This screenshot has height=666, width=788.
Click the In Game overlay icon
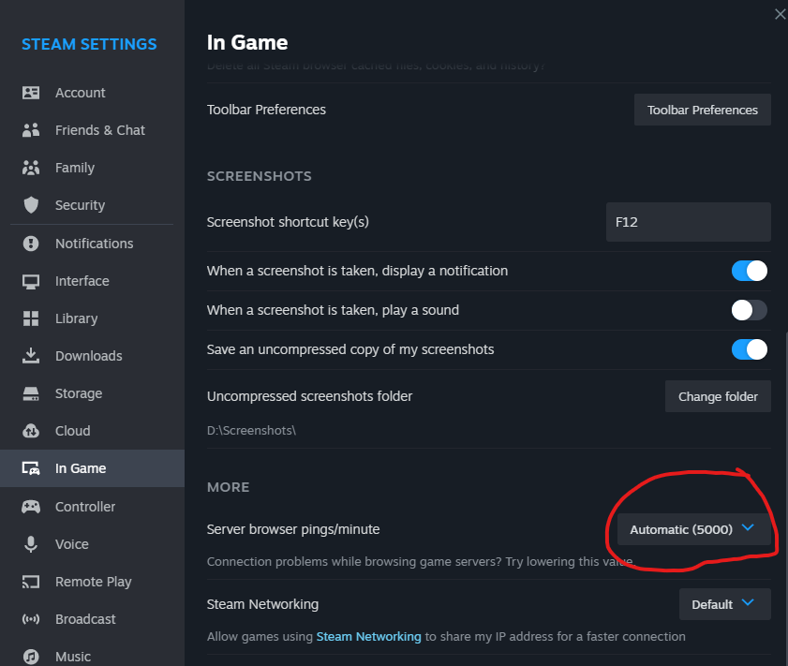pyautogui.click(x=31, y=468)
